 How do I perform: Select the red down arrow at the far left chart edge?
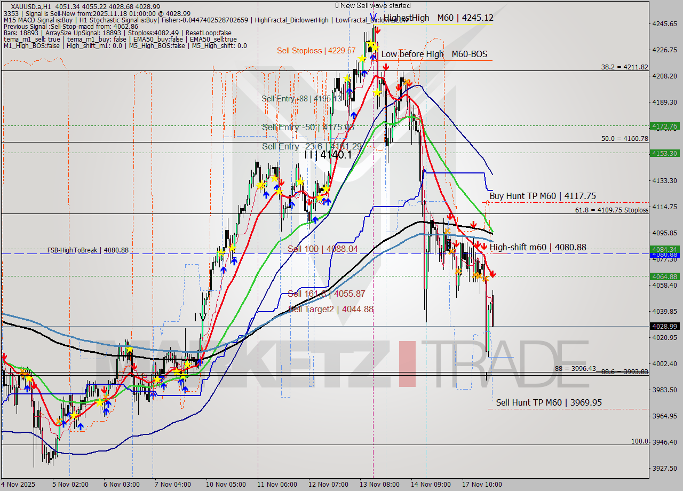[x=4, y=357]
